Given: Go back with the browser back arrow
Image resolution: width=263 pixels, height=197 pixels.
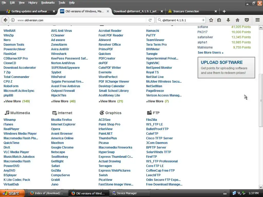Looking at the screenshot, I should [5, 20].
